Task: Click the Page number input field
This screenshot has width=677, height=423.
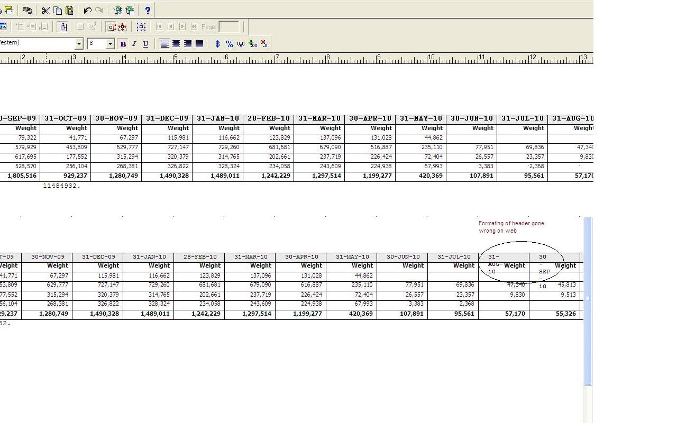Action: pos(228,26)
